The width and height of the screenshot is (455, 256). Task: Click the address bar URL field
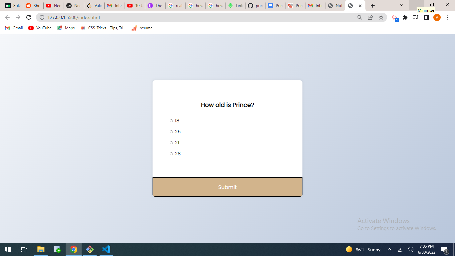(200, 17)
